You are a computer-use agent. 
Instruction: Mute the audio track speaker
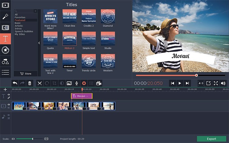click(x=9, y=115)
